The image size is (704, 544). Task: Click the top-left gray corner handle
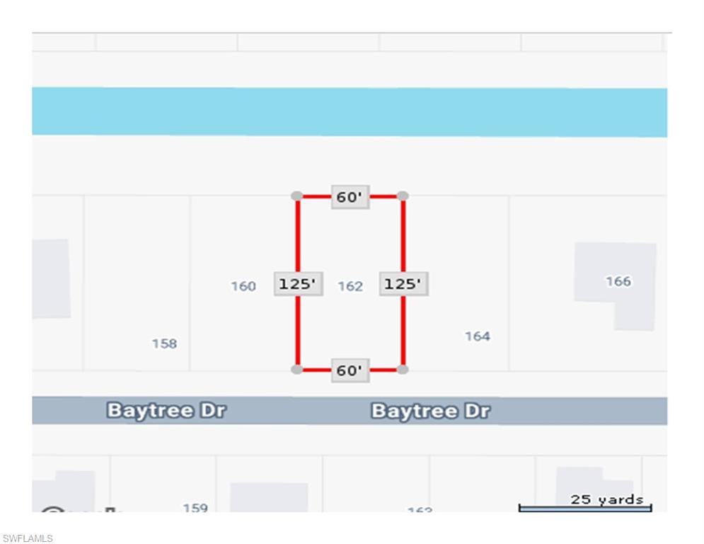(297, 195)
